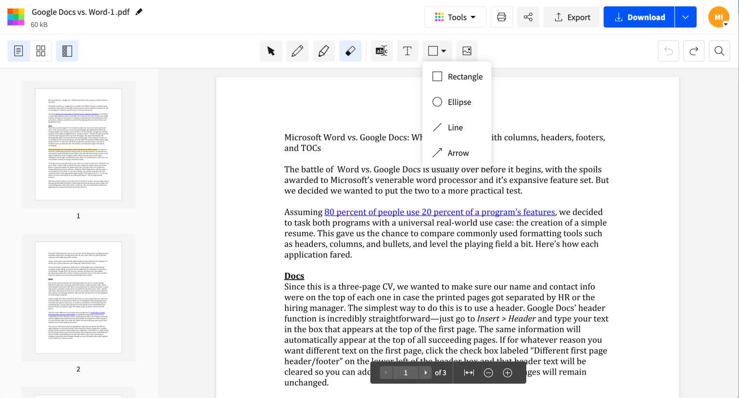Click the Export button
The image size is (739, 398).
point(572,17)
